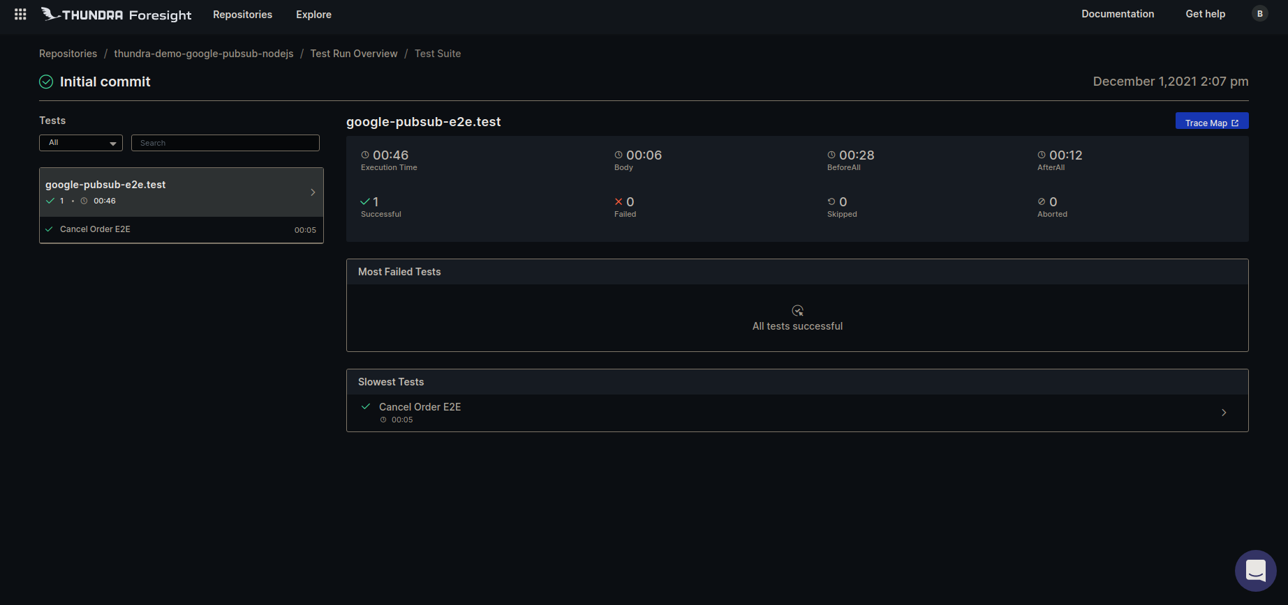Click the Skipped count icon
1288x605 pixels.
(x=831, y=201)
